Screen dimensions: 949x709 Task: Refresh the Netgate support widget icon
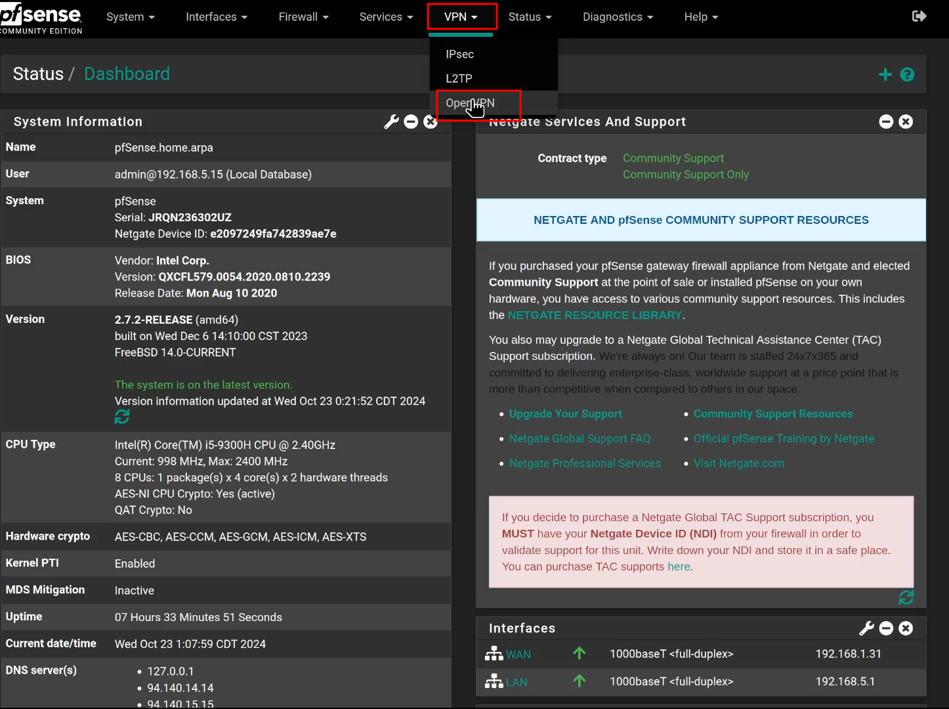coord(906,597)
